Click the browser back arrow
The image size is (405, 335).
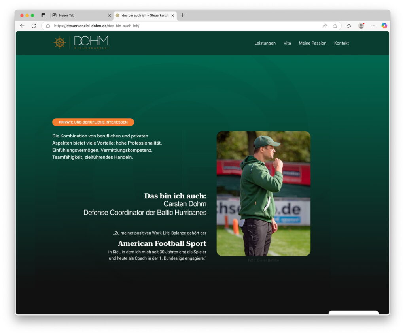22,26
